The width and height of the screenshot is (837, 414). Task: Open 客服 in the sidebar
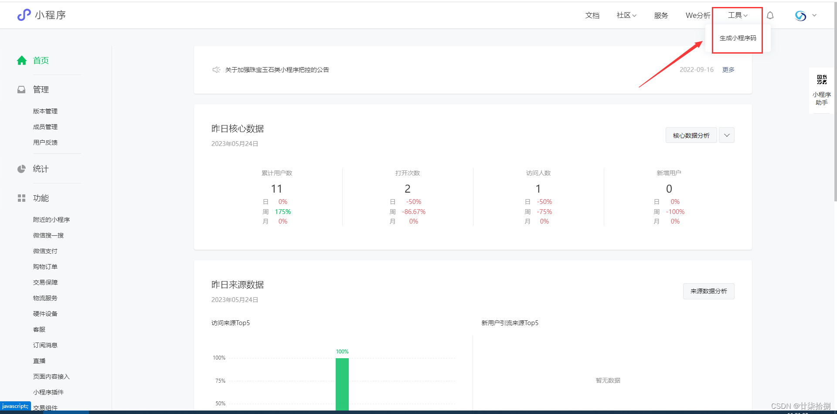39,329
